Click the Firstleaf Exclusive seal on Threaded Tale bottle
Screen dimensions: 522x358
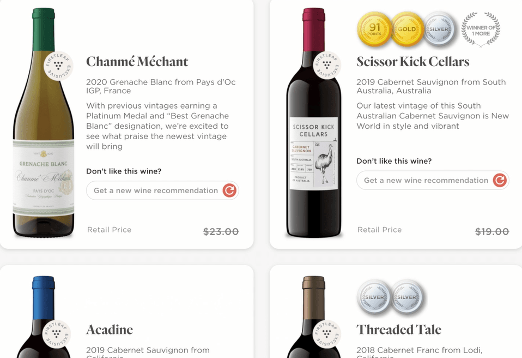click(x=328, y=334)
